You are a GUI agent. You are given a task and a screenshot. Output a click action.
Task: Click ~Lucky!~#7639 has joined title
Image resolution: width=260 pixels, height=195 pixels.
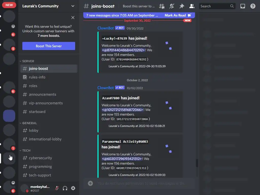[x=124, y=39]
